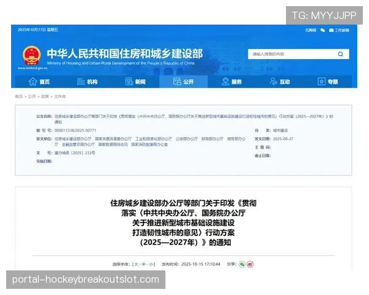The width and height of the screenshot is (369, 295).
Task: Click 文件库 in the breadcrumb
Action: 60,96
